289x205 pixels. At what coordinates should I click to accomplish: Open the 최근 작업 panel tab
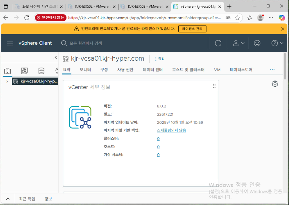pos(27,199)
